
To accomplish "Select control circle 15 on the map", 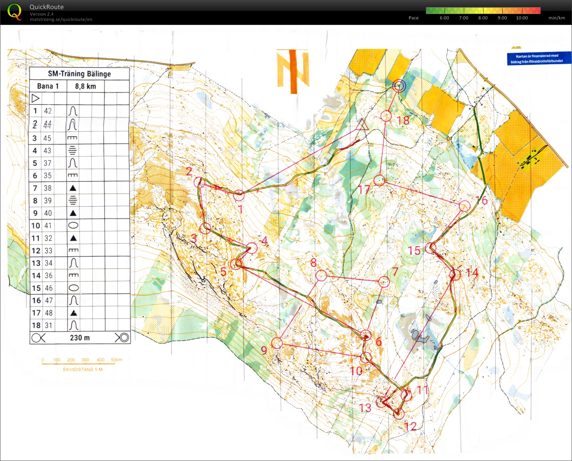I will pyautogui.click(x=431, y=248).
